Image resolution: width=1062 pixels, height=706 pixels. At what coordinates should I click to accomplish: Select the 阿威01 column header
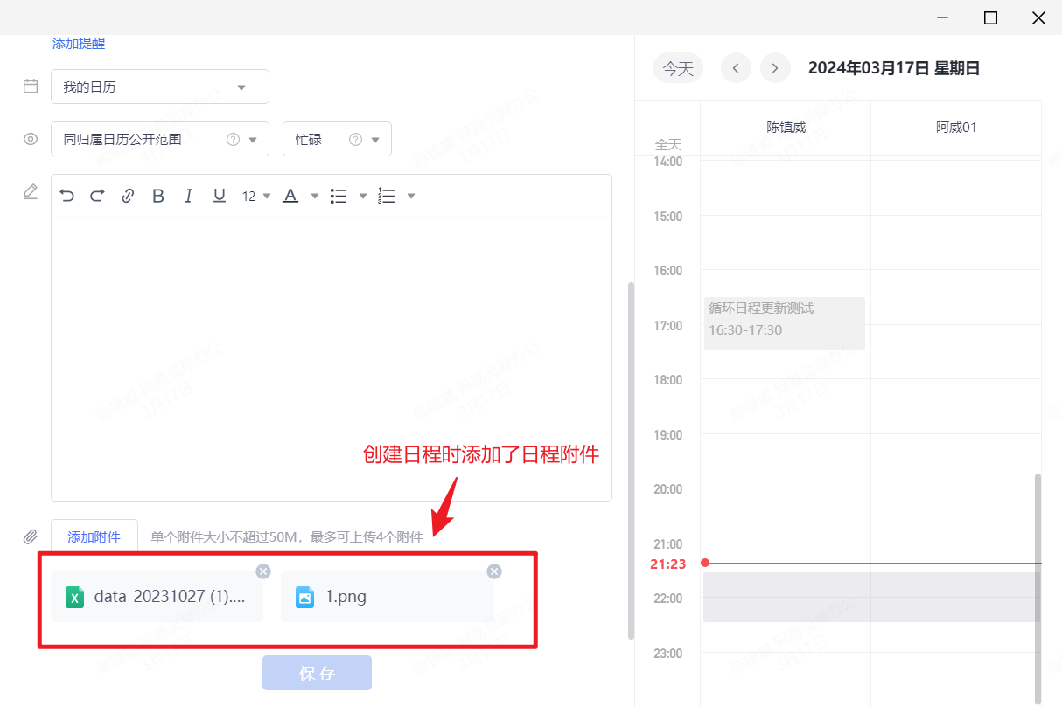[956, 128]
